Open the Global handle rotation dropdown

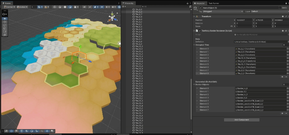pyautogui.click(x=22, y=7)
